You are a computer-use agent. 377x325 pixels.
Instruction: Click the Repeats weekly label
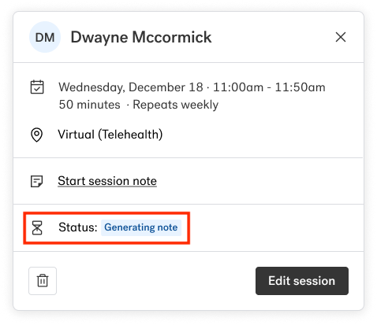click(x=176, y=105)
